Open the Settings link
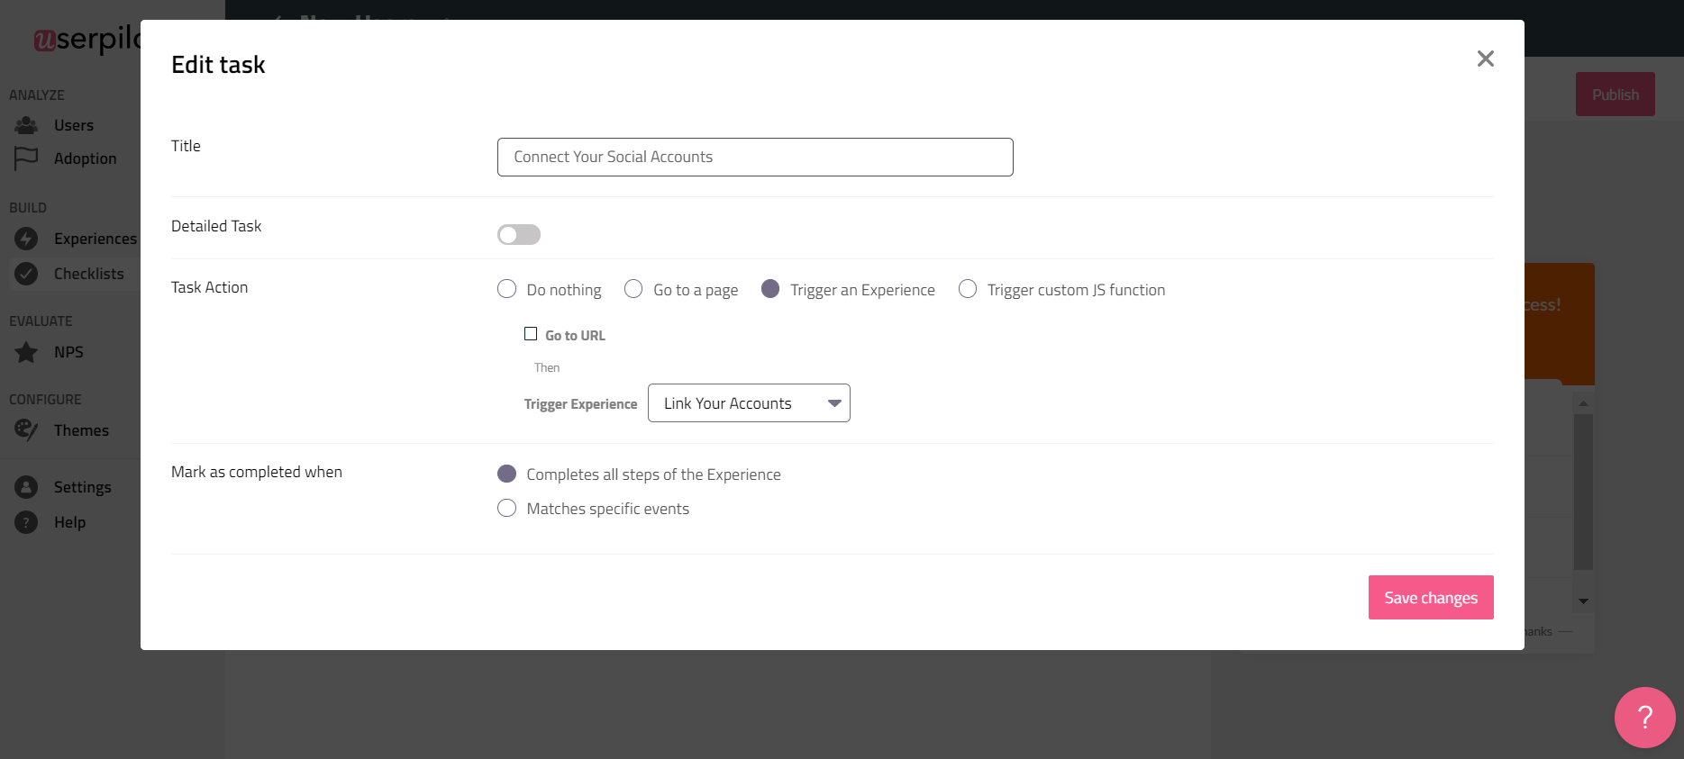The width and height of the screenshot is (1684, 759). [83, 487]
